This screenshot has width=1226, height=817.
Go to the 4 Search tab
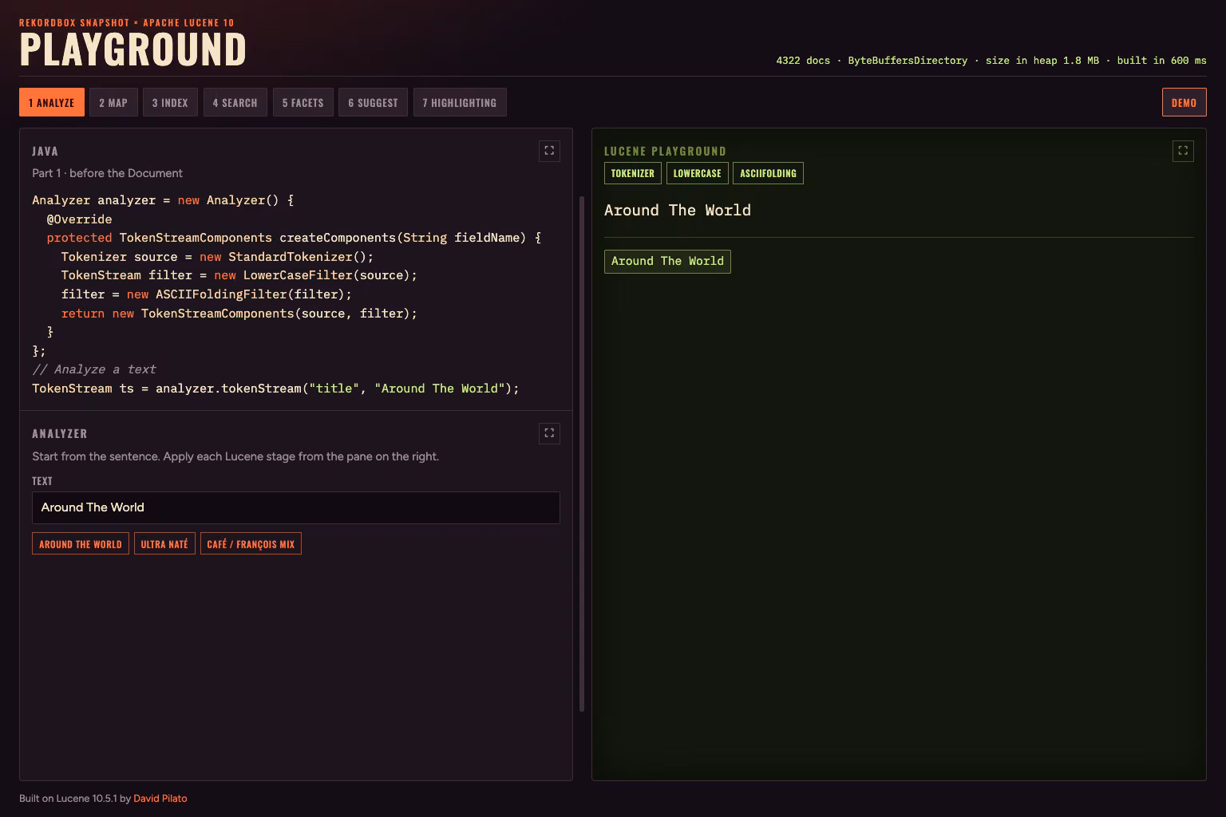(x=235, y=102)
